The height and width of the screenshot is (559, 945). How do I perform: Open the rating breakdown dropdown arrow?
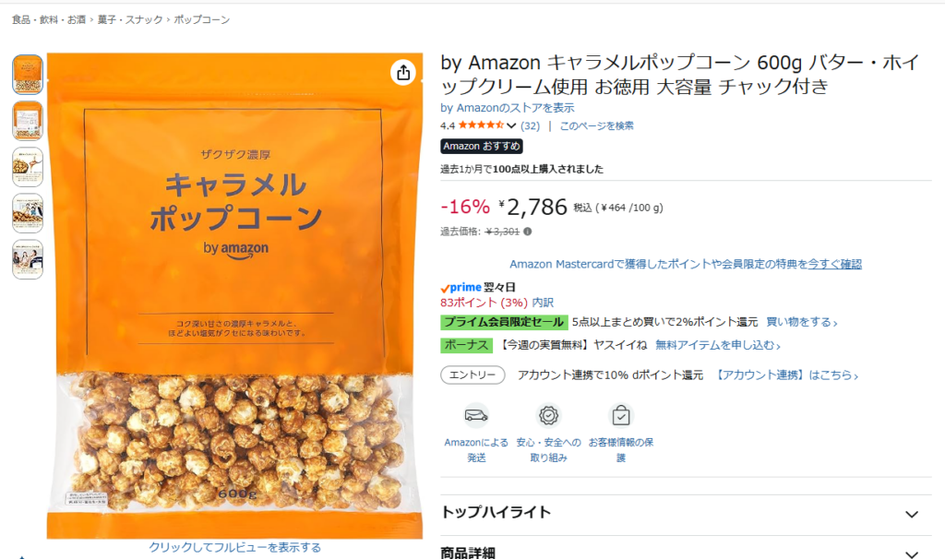click(x=511, y=125)
